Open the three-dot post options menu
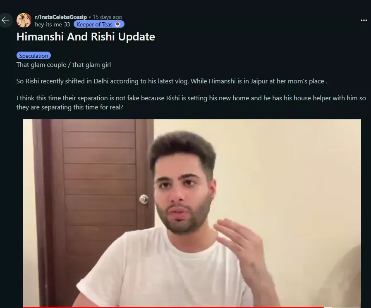 (x=364, y=20)
